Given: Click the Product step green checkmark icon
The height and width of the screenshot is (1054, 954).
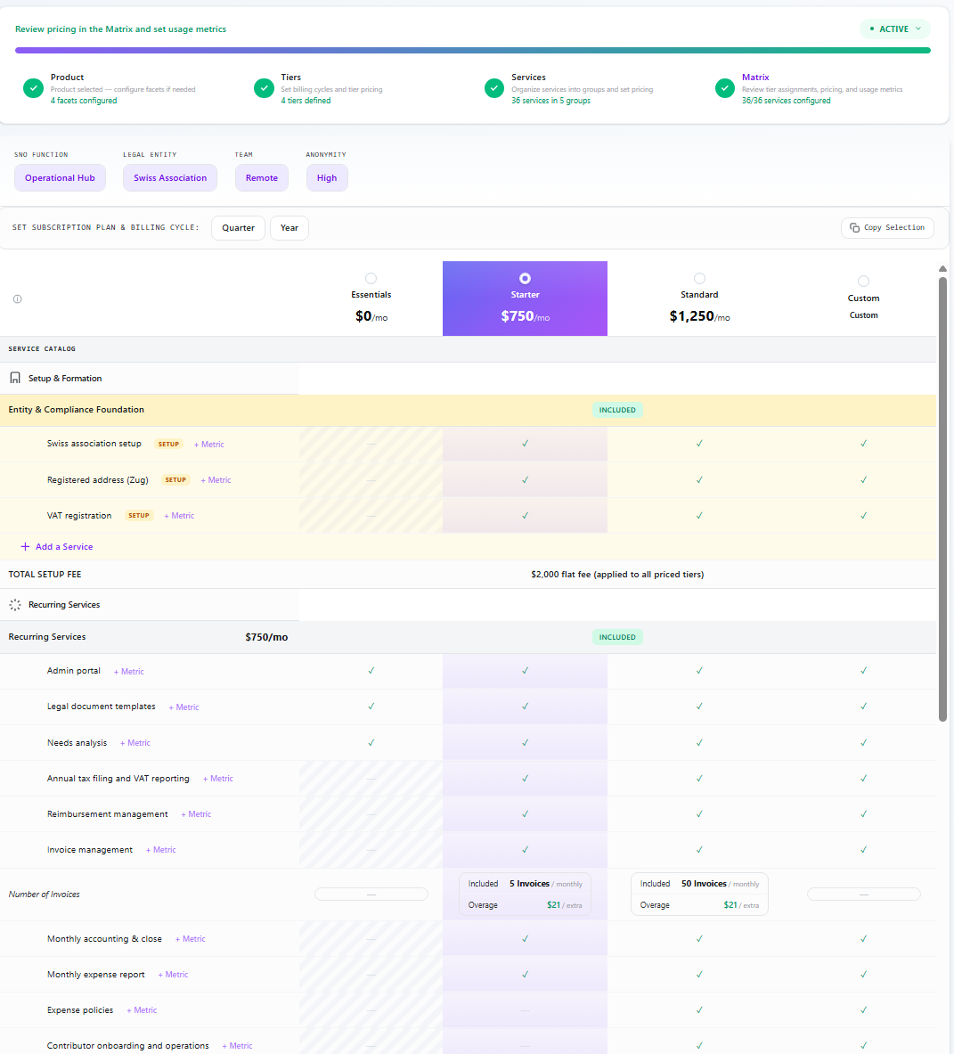Looking at the screenshot, I should [x=33, y=88].
